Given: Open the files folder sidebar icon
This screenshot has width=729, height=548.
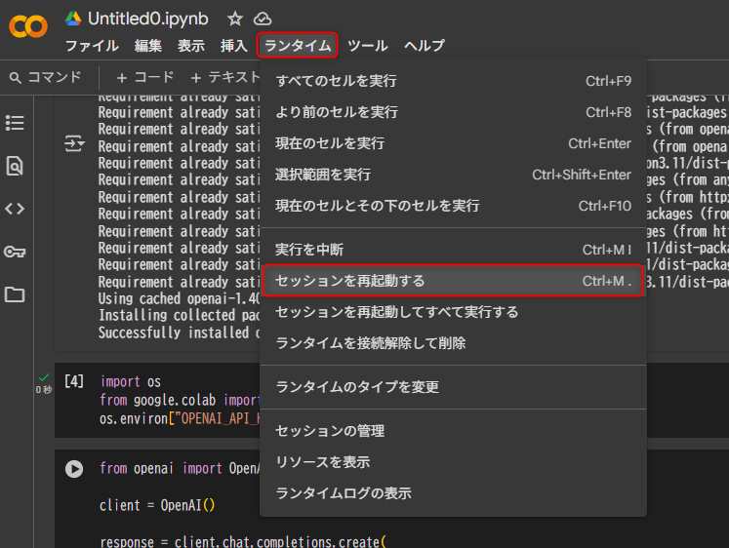Looking at the screenshot, I should (15, 294).
